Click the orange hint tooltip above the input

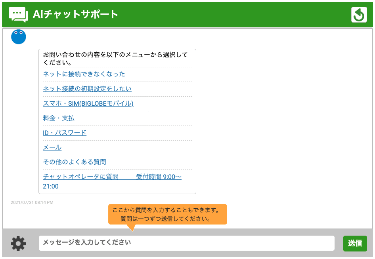coord(167,214)
